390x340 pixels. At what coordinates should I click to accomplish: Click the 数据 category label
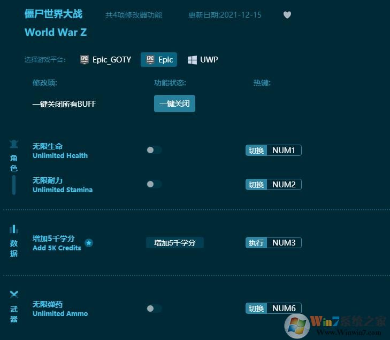(x=14, y=248)
